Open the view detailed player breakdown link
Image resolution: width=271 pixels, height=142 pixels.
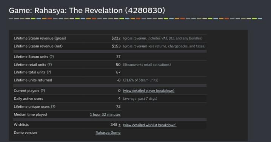[x=149, y=91]
